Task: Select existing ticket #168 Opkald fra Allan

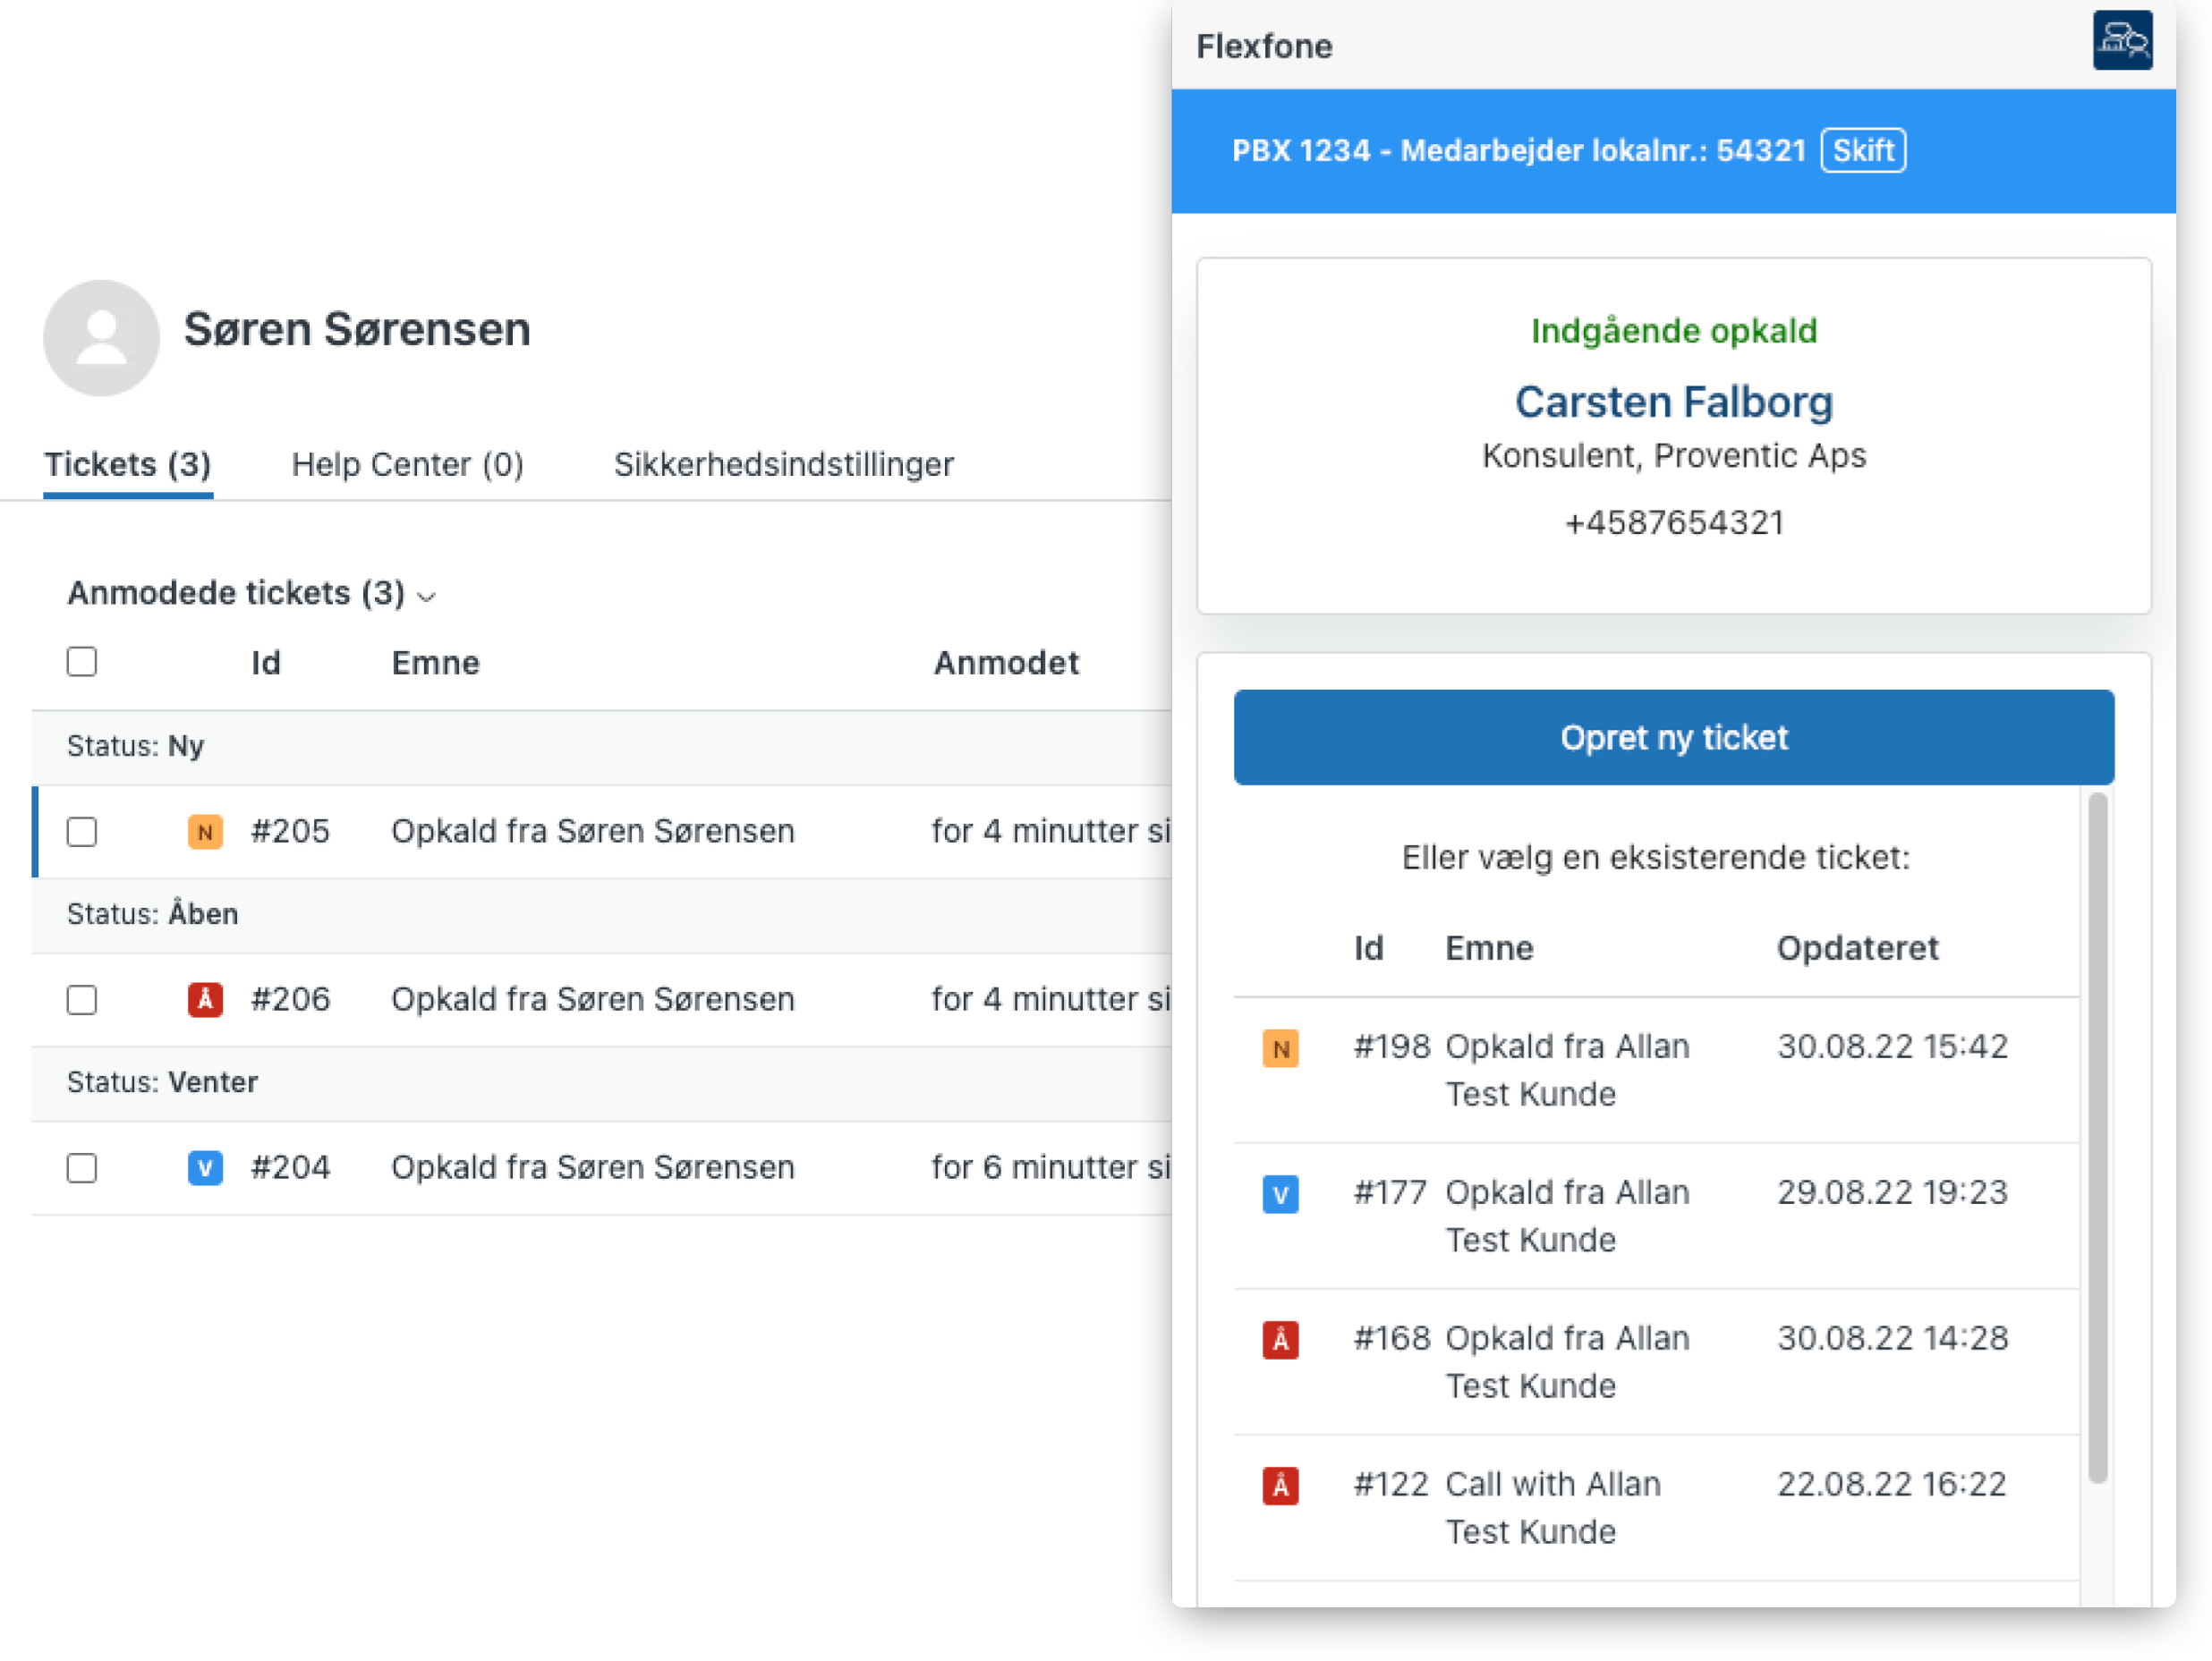Action: [x=1656, y=1362]
